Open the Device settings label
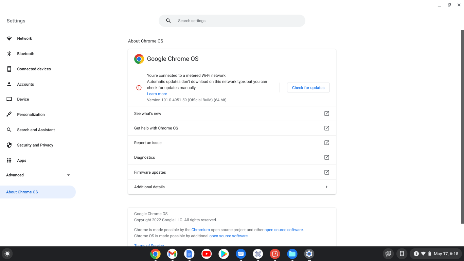This screenshot has width=464, height=261. 23,99
